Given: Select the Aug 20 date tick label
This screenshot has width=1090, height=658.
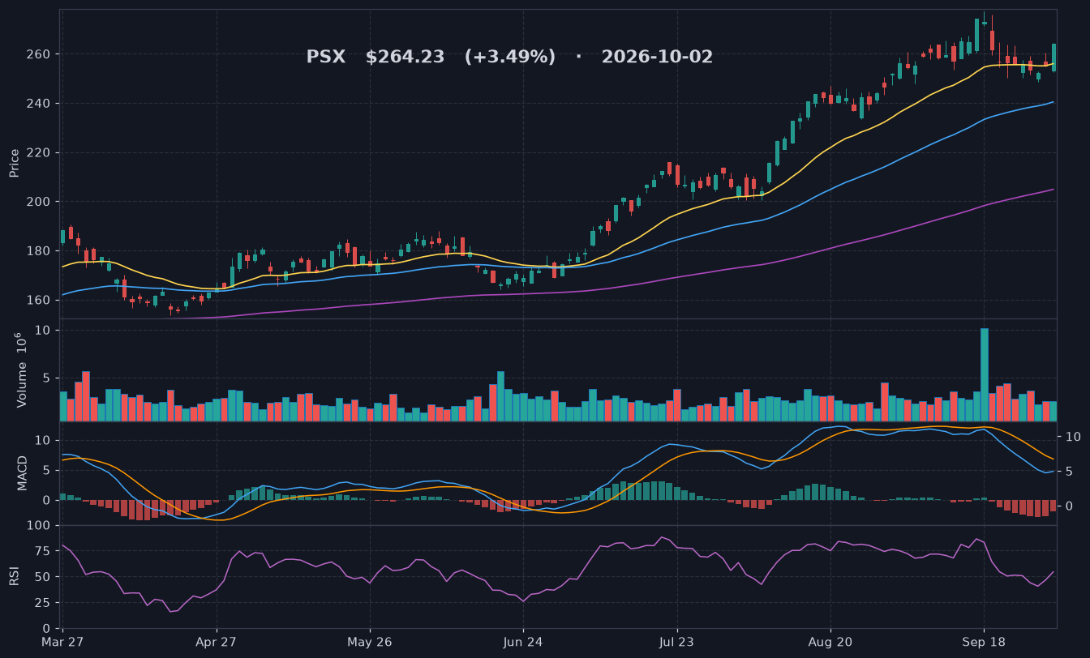Looking at the screenshot, I should (x=830, y=642).
